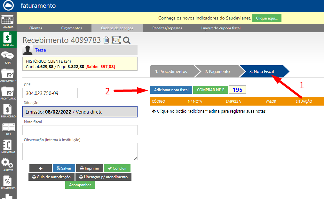The height and width of the screenshot is (199, 324).
Task: Click the Observação text area
Action: 80,152
